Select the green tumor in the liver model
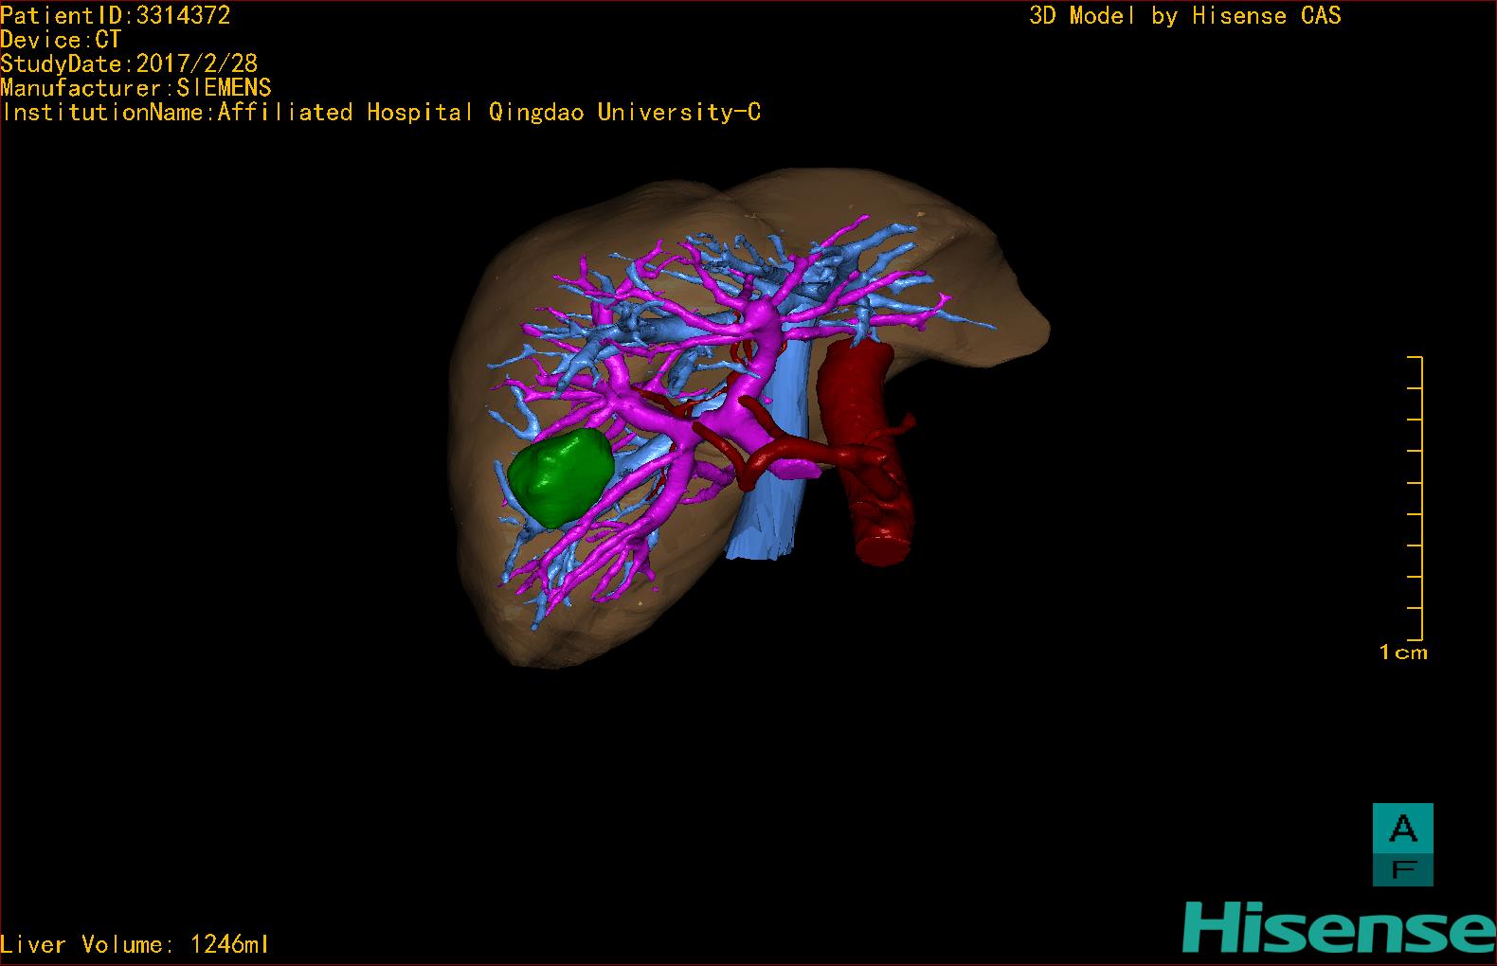1497x966 pixels. (560, 476)
